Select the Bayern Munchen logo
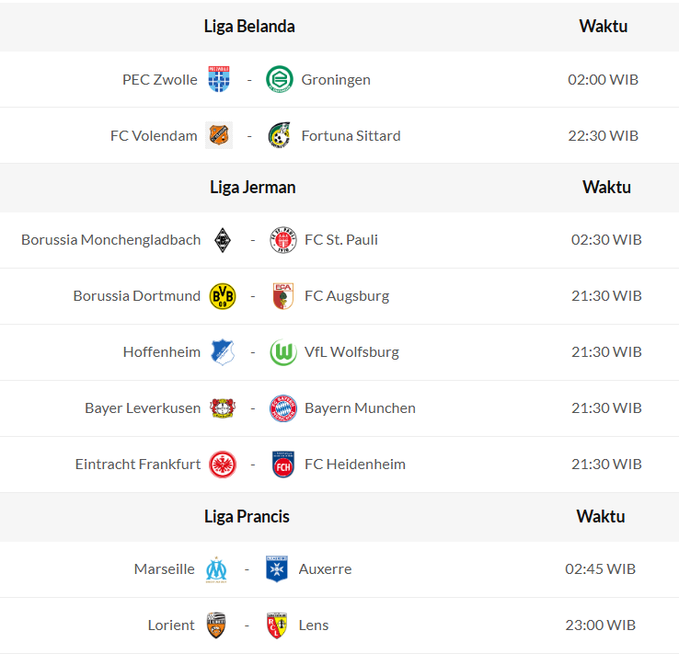 pos(282,408)
